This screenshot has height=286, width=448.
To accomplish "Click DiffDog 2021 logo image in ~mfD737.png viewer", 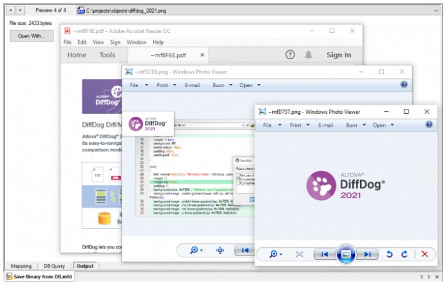I will click(x=345, y=186).
